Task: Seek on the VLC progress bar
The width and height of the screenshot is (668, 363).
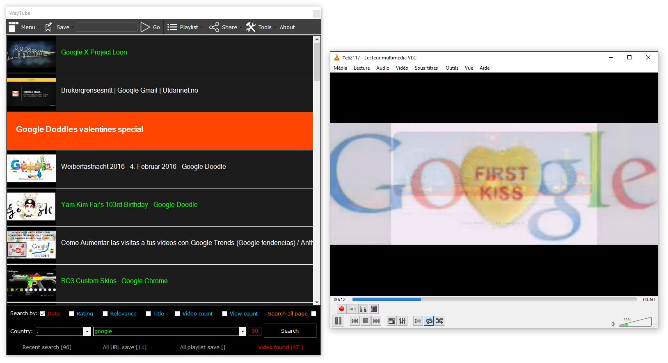Action: click(494, 299)
